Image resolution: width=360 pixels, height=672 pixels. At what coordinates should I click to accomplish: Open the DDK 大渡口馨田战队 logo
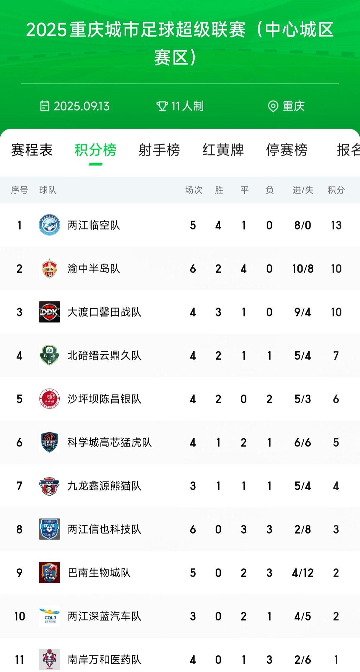point(50,312)
